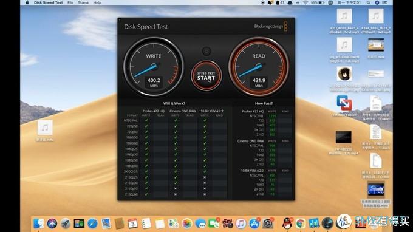The height and width of the screenshot is (232, 413).
Task: Open Calendar from the Dock
Action: point(133,223)
